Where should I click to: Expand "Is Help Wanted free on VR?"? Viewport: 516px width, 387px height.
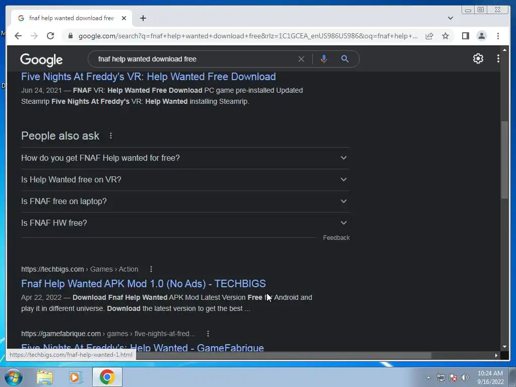coord(185,180)
